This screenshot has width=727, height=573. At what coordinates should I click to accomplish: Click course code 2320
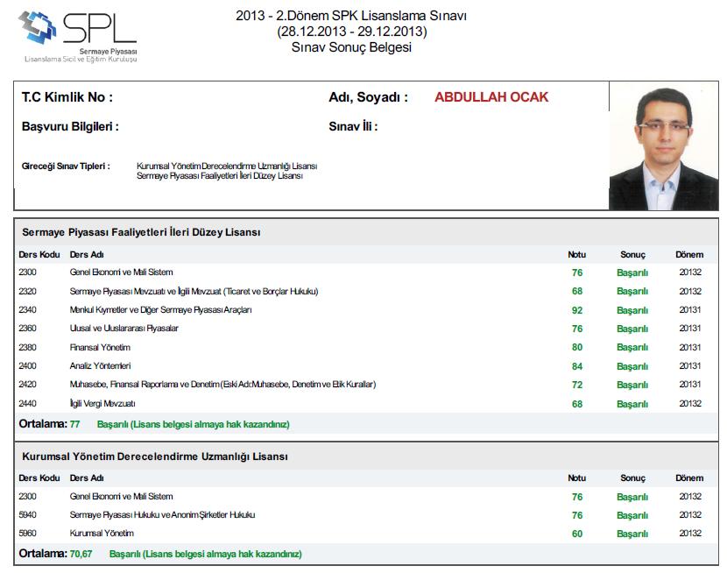[27, 291]
